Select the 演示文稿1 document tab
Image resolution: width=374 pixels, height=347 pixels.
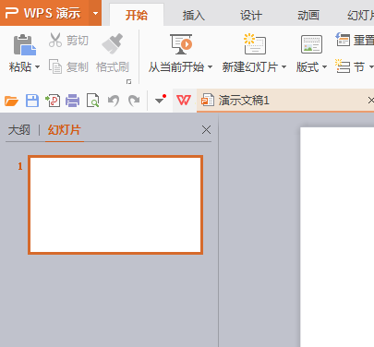pyautogui.click(x=285, y=101)
